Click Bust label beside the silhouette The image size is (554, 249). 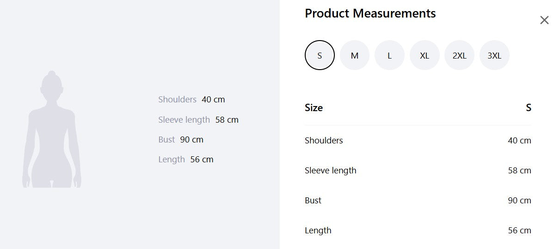pyautogui.click(x=166, y=140)
